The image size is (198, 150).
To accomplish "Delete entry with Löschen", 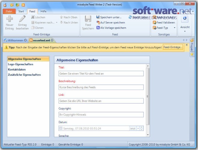I will (x=38, y=17).
